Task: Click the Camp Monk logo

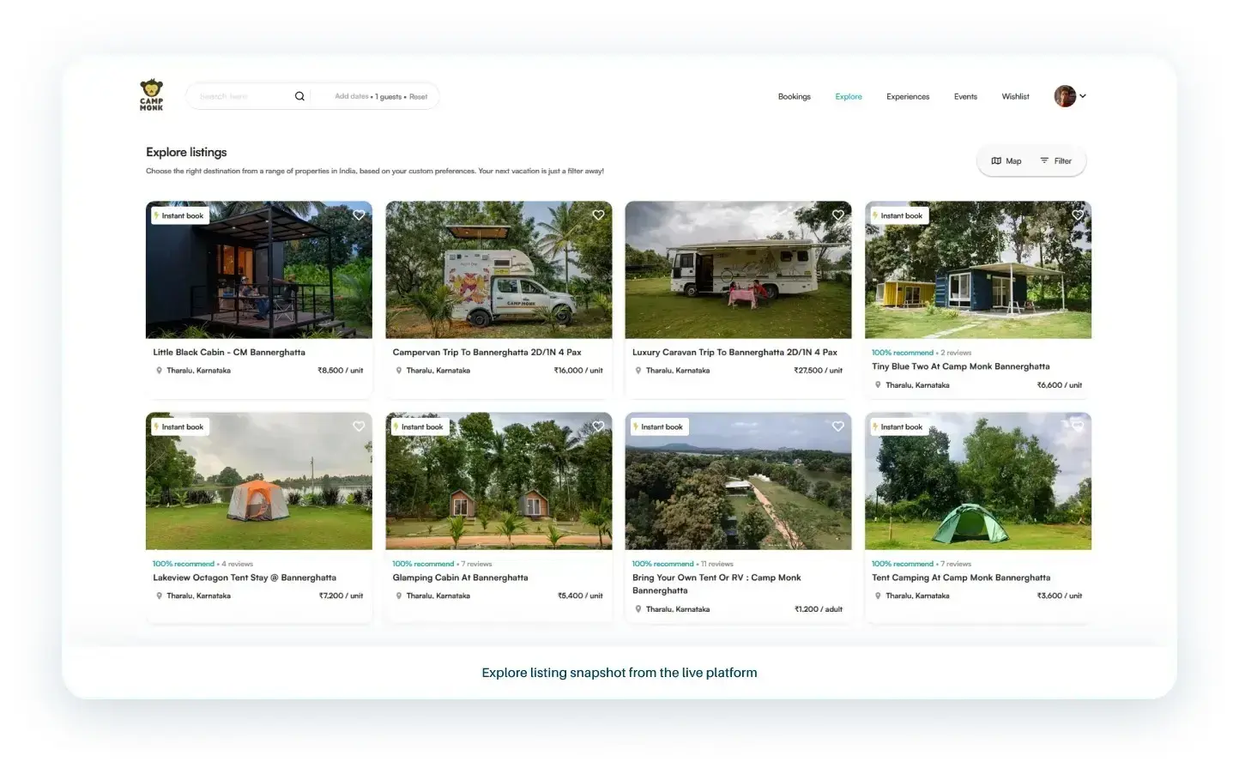Action: pyautogui.click(x=151, y=95)
